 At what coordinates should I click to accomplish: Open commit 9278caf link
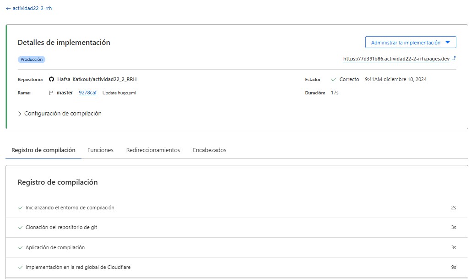point(87,93)
